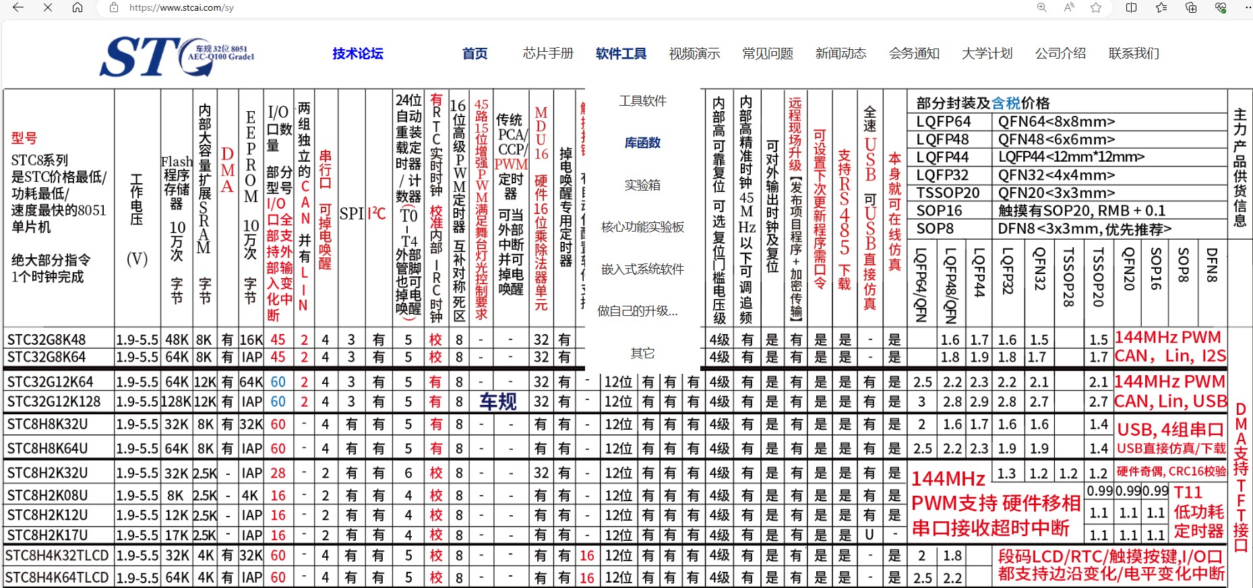1253x588 pixels.
Task: Open 常见问题 in the navigation bar
Action: pos(768,53)
